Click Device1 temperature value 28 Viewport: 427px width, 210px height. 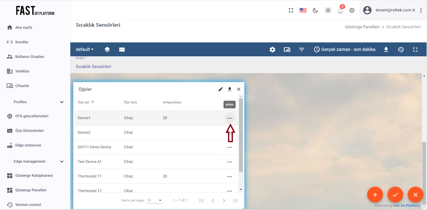click(165, 118)
